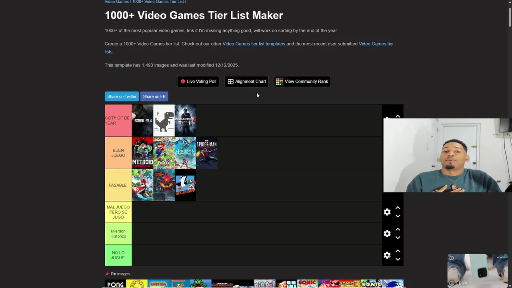Move NO LO JUGUE row up
The height and width of the screenshot is (288, 512).
click(x=398, y=251)
